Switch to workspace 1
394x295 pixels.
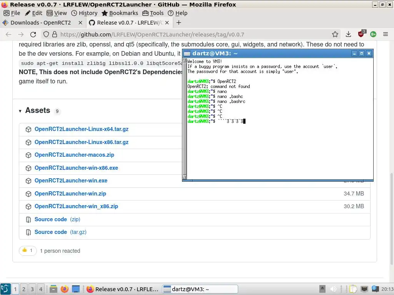(15, 289)
